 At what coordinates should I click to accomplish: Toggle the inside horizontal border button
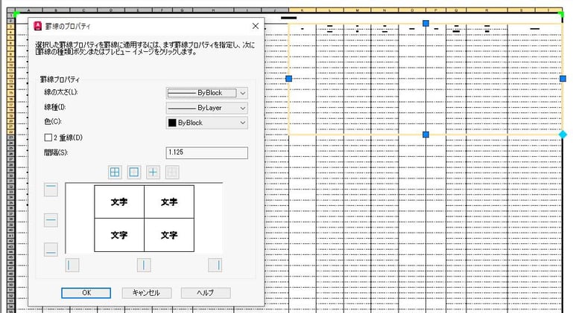tap(51, 220)
